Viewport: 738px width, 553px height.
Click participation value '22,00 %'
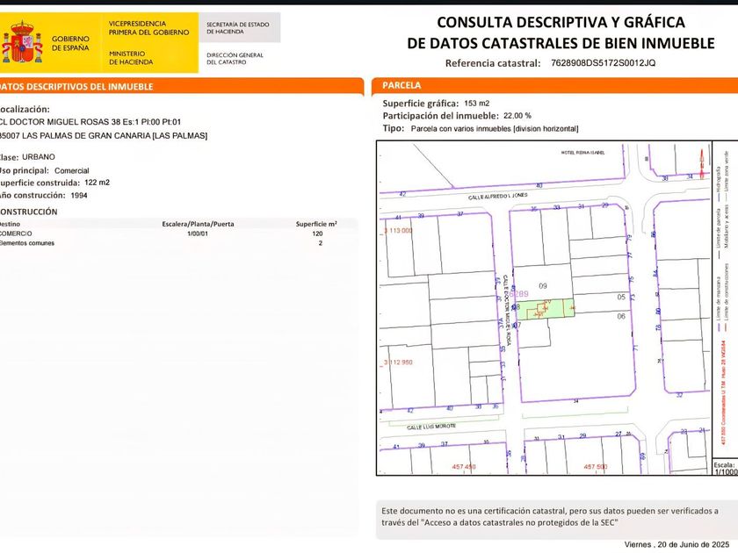pos(517,115)
